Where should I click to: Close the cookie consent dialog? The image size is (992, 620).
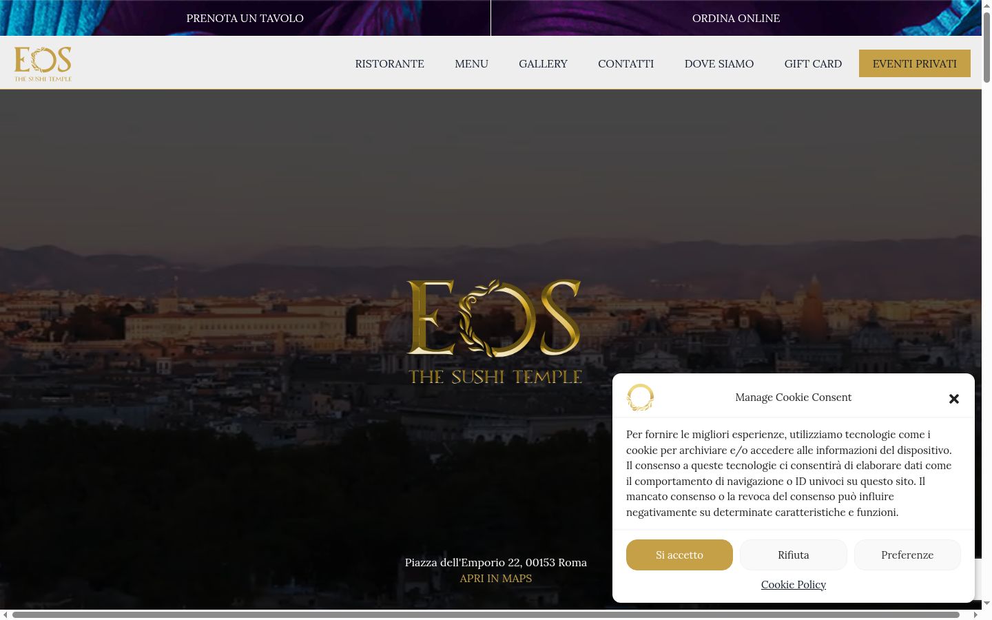(x=953, y=398)
